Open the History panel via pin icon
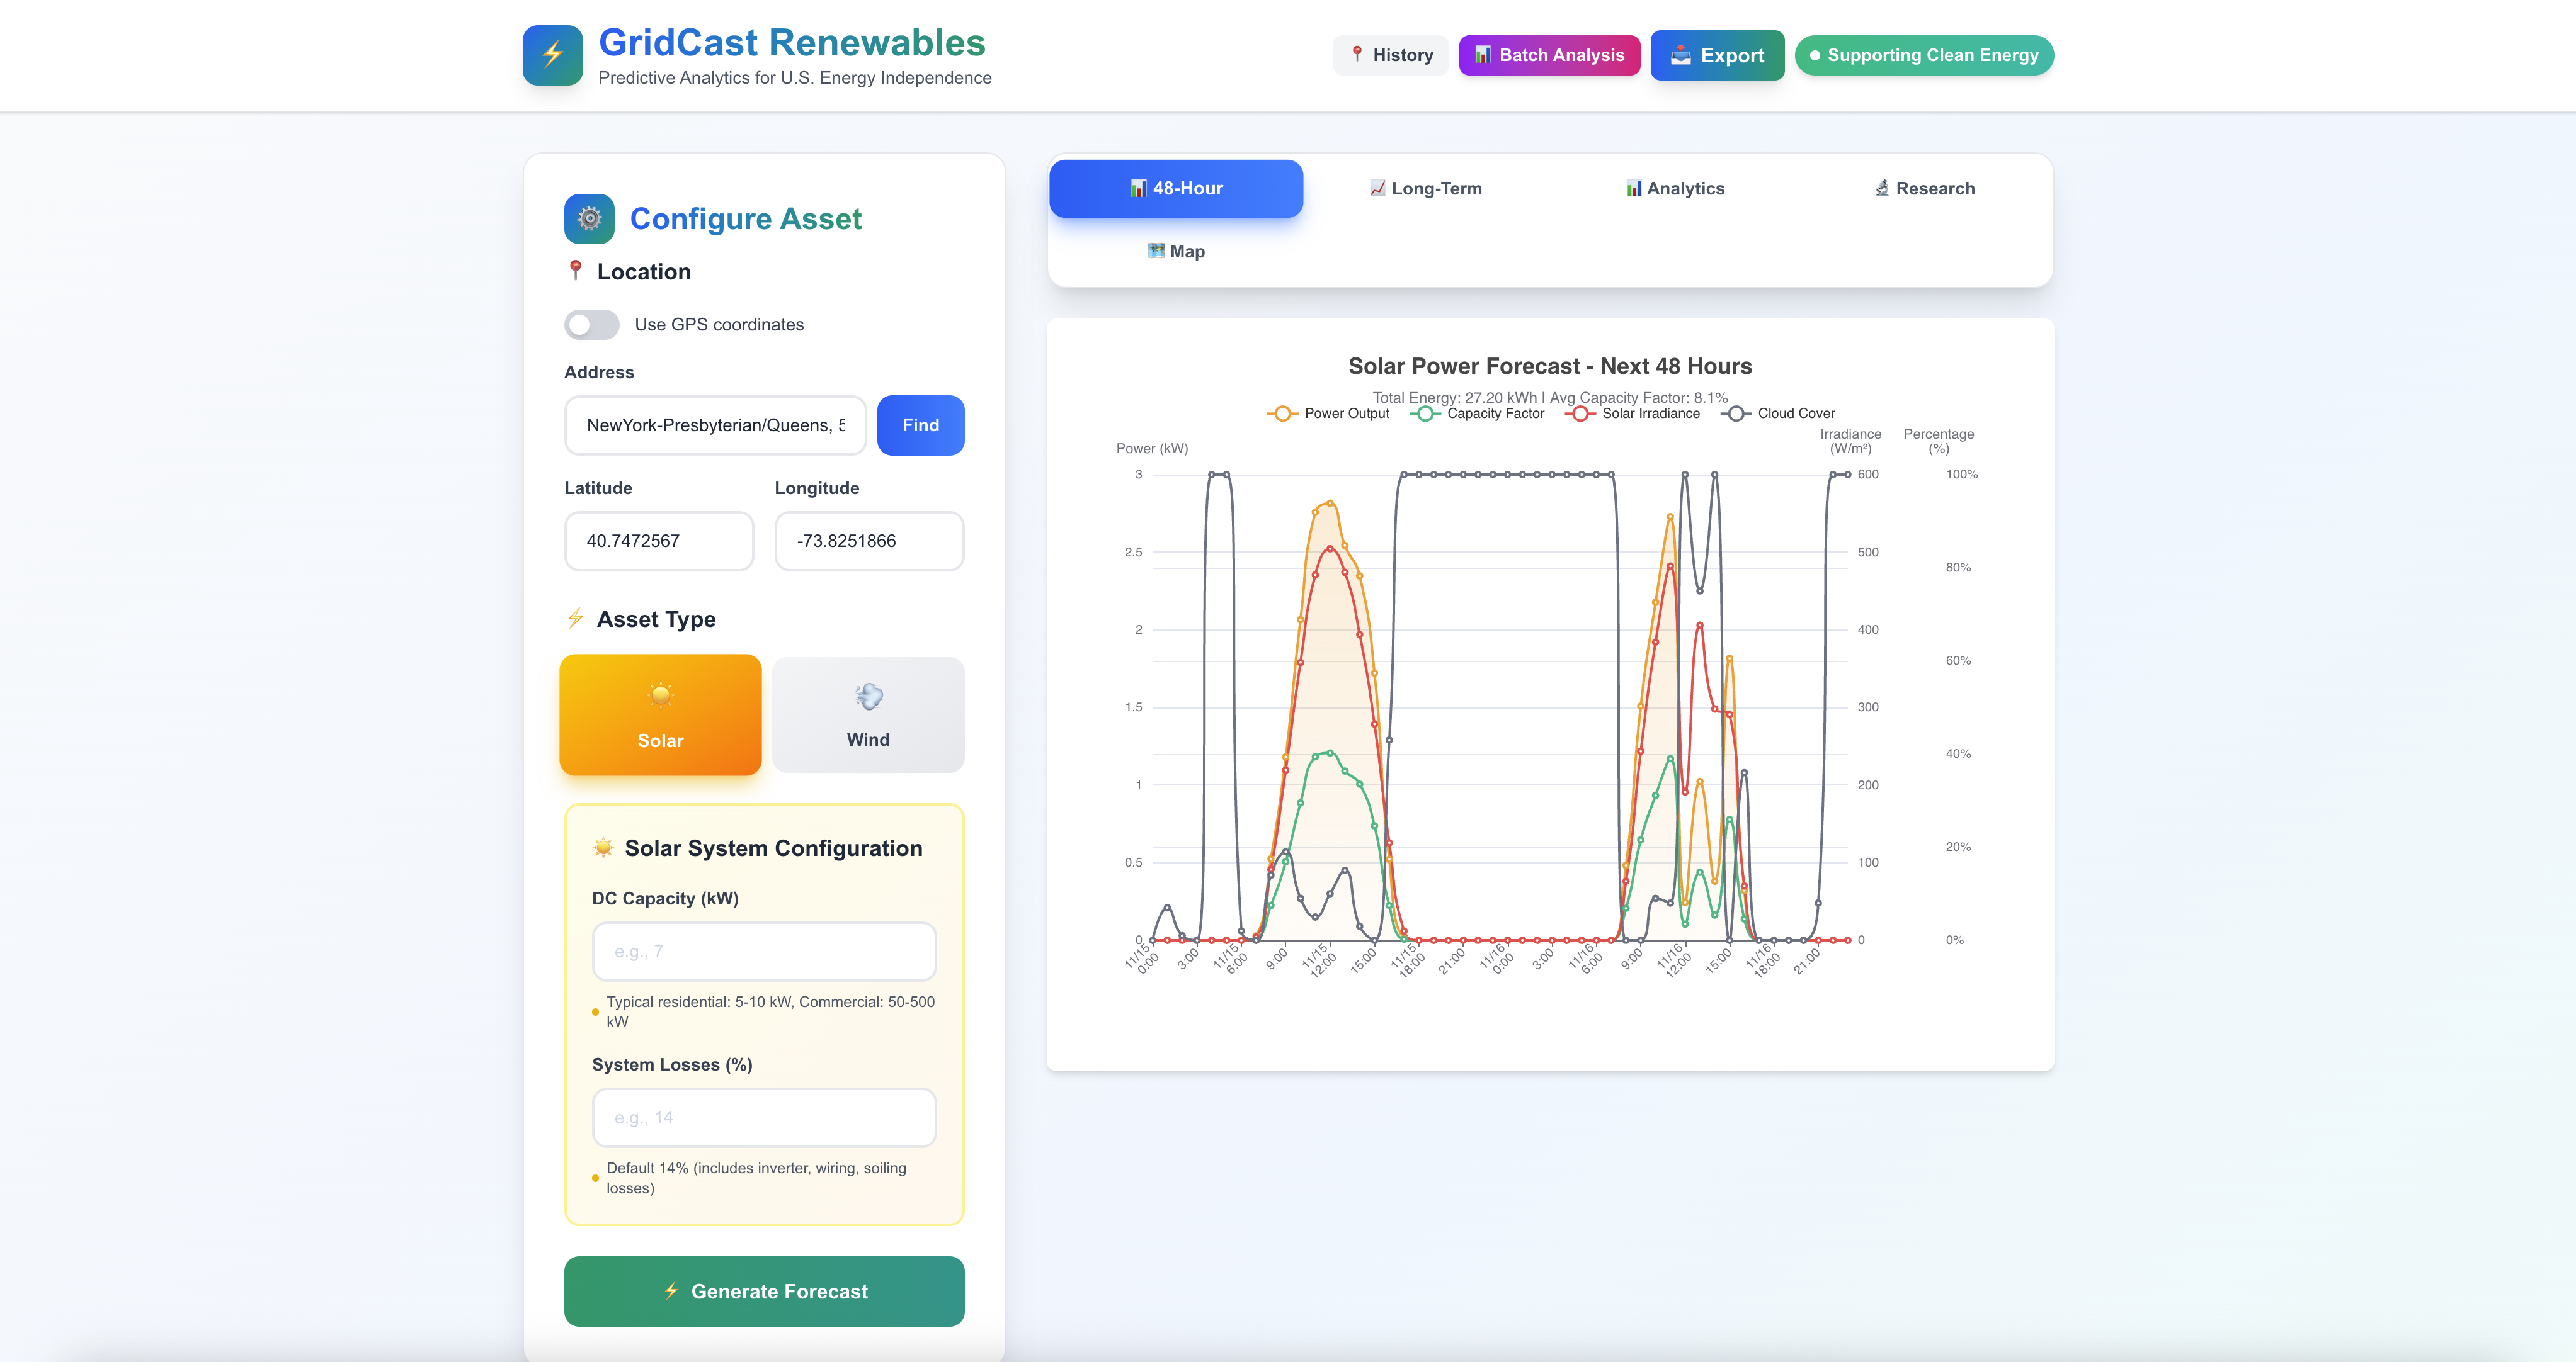 [1357, 55]
